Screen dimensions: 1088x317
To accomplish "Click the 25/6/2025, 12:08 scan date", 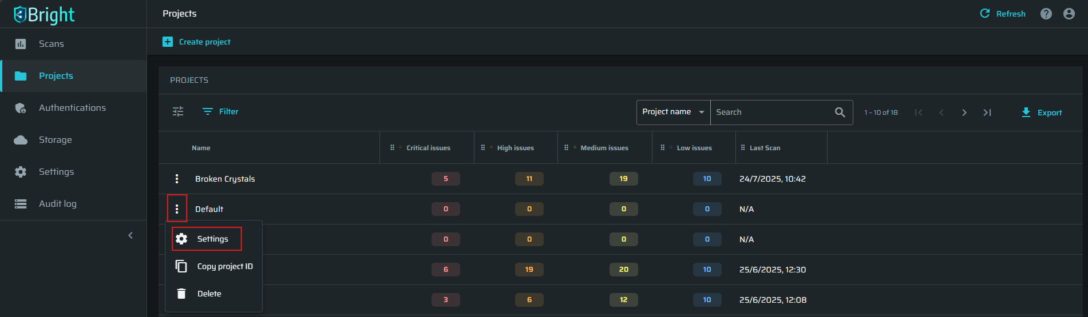I will (773, 300).
